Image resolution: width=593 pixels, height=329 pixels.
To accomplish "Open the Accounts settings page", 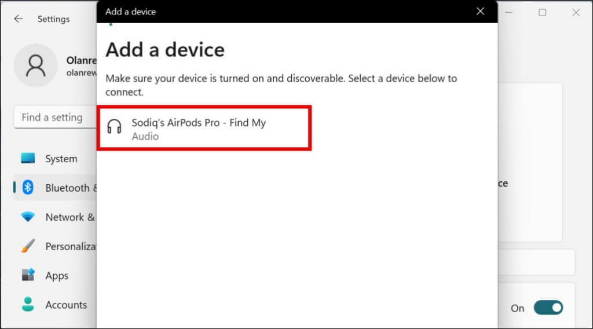I will click(66, 305).
